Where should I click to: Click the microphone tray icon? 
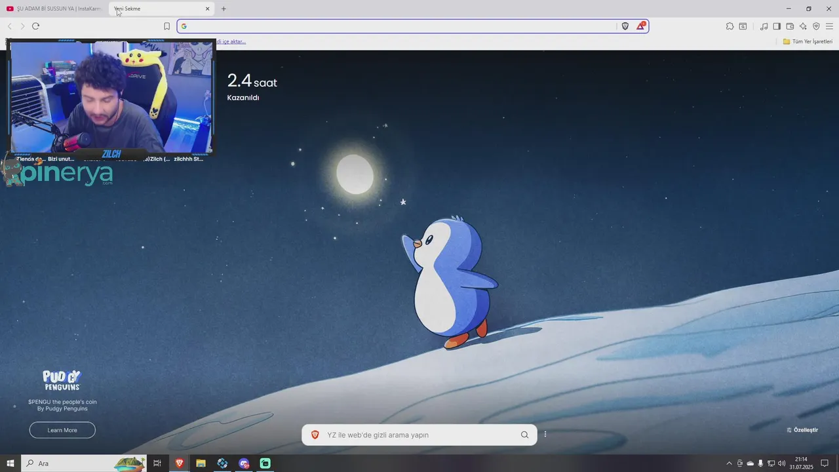pyautogui.click(x=760, y=463)
